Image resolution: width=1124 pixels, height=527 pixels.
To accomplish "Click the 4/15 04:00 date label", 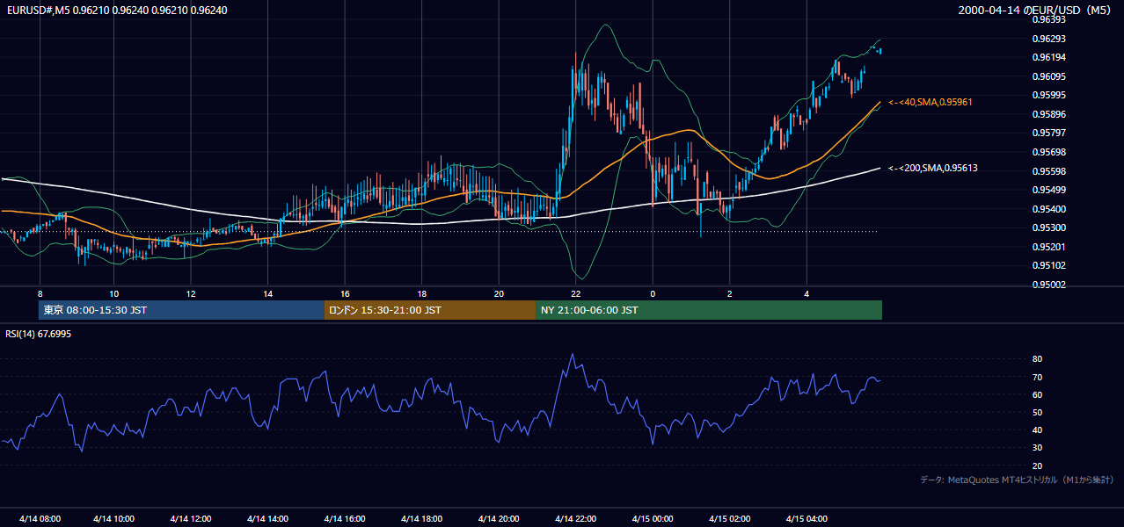I will point(807,519).
